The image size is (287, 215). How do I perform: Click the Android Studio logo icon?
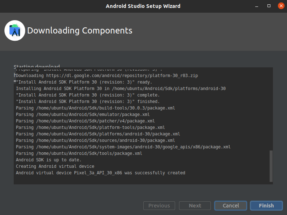[15, 31]
